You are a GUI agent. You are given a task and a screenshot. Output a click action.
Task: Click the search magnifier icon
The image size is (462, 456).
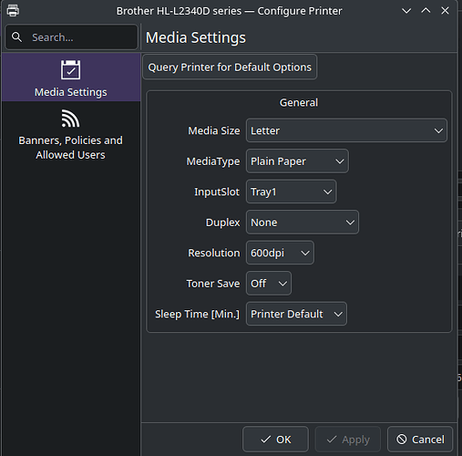tap(16, 37)
